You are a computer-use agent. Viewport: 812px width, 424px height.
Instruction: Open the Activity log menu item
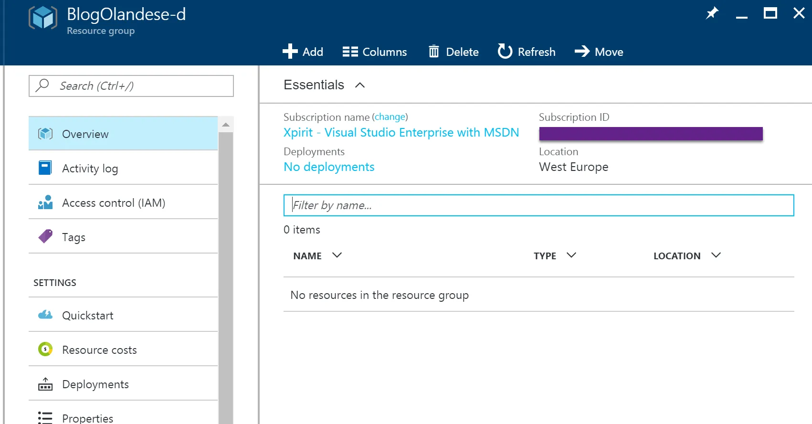pos(123,168)
